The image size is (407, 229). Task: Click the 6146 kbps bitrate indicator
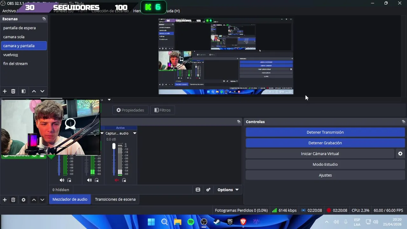pos(284,210)
